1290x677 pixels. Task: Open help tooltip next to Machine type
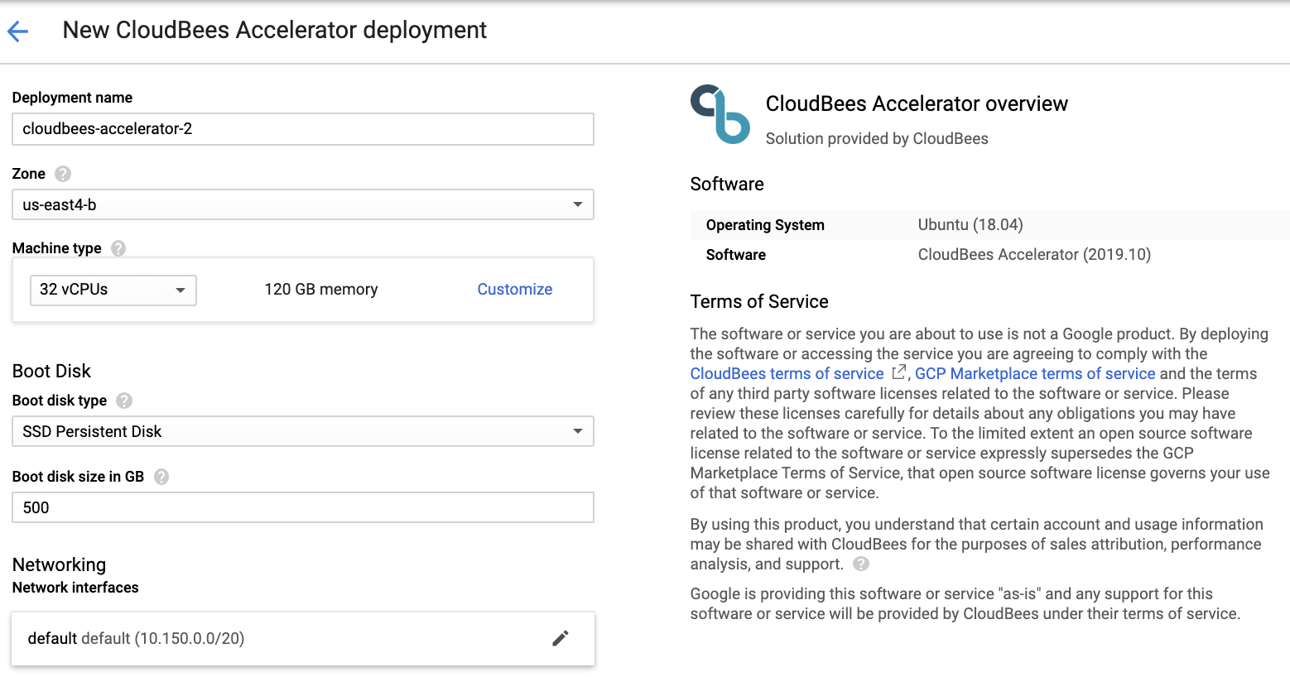[x=118, y=248]
